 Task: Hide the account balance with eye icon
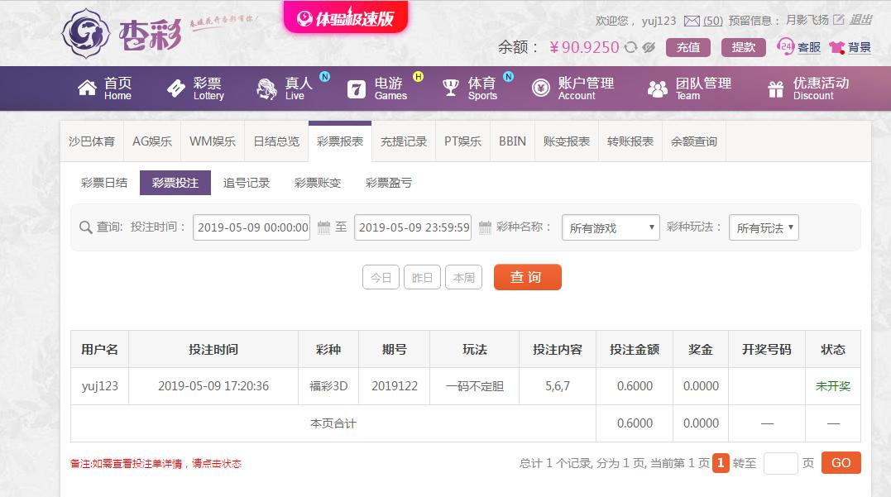tap(649, 47)
